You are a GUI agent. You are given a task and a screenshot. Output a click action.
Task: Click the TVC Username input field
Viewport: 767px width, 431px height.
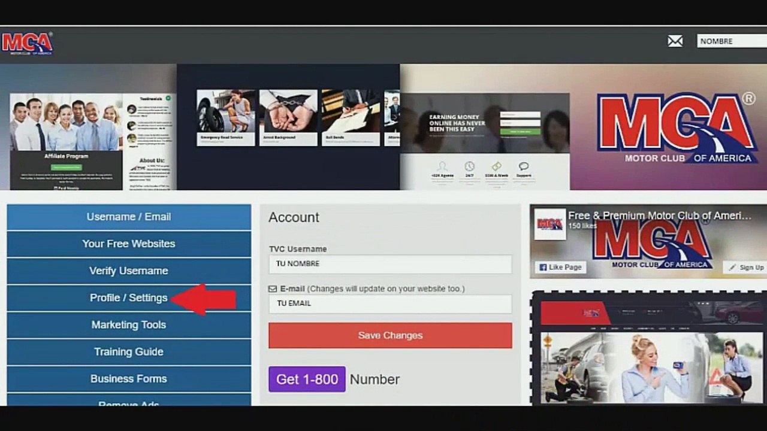click(x=390, y=264)
